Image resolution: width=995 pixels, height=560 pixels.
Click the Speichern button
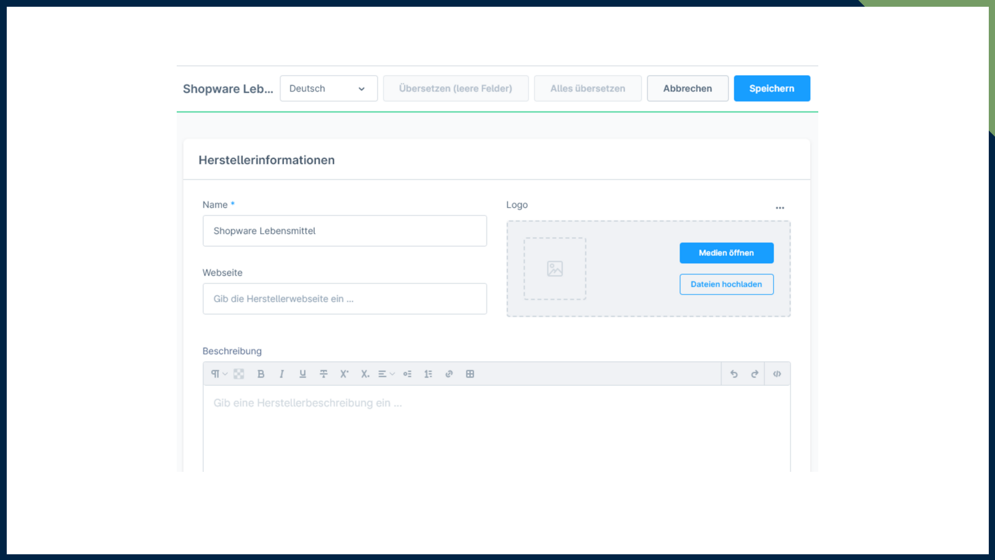pyautogui.click(x=772, y=89)
